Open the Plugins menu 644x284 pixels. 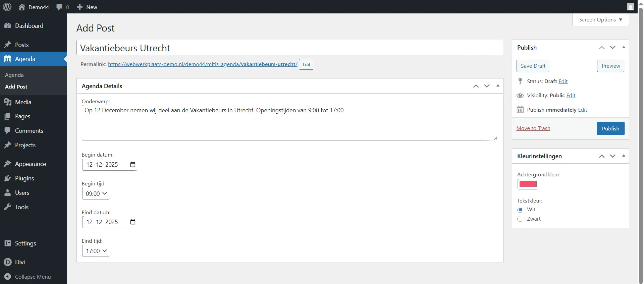(24, 178)
